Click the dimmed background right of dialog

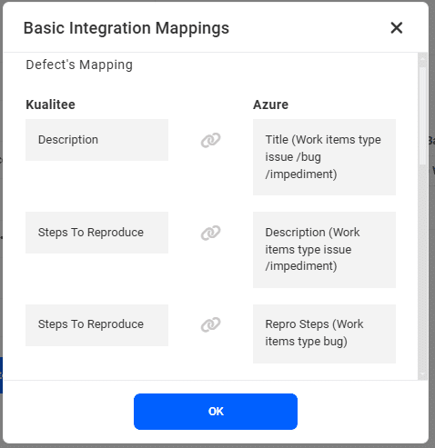(x=432, y=243)
